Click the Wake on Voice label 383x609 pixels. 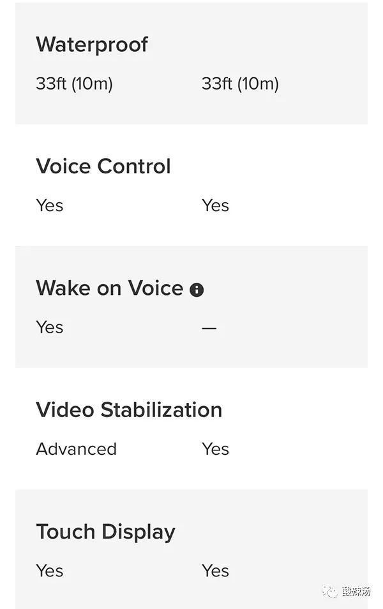pyautogui.click(x=109, y=288)
